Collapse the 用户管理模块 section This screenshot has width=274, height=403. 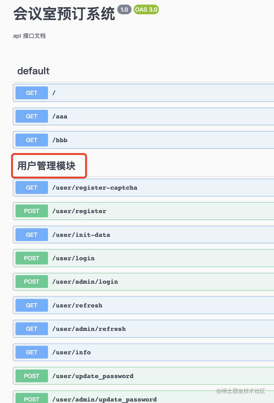click(x=46, y=166)
